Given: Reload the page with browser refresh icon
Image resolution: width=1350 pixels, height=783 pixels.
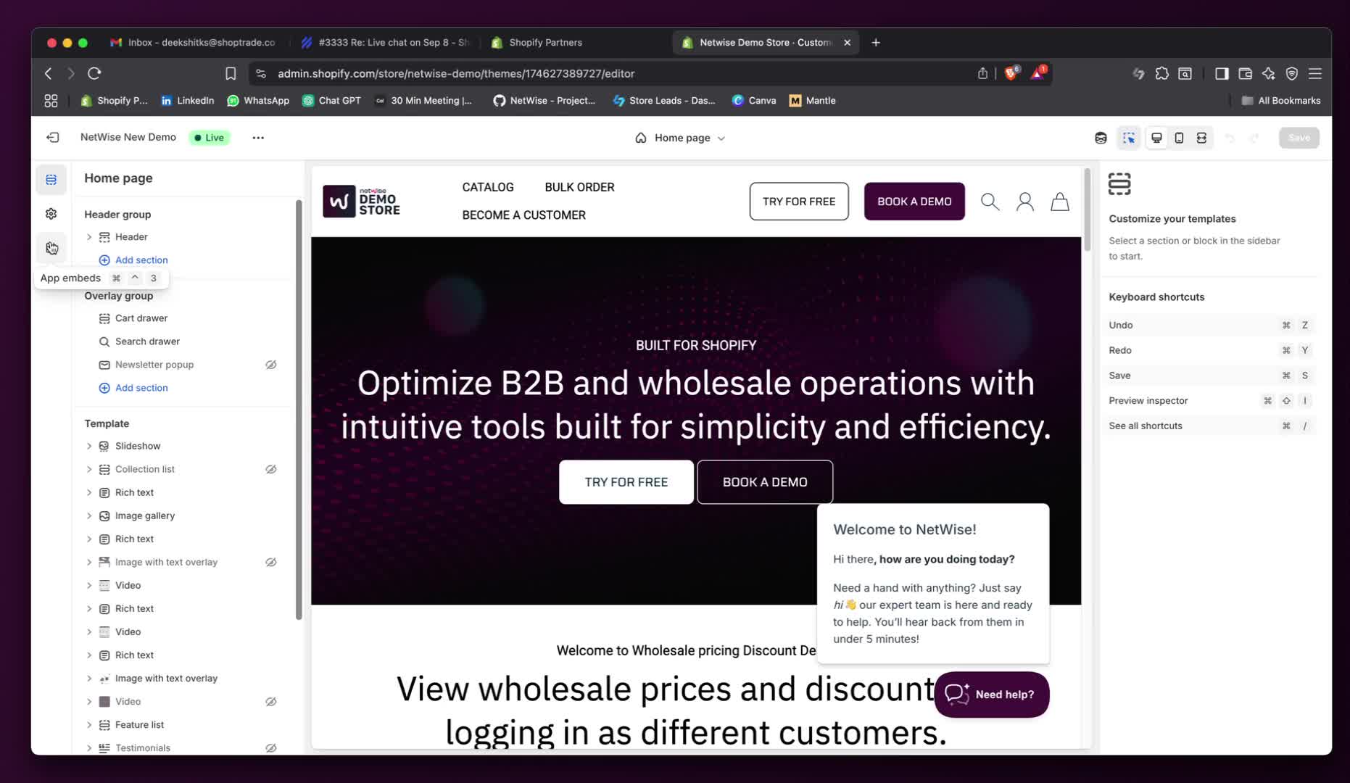Looking at the screenshot, I should (94, 73).
